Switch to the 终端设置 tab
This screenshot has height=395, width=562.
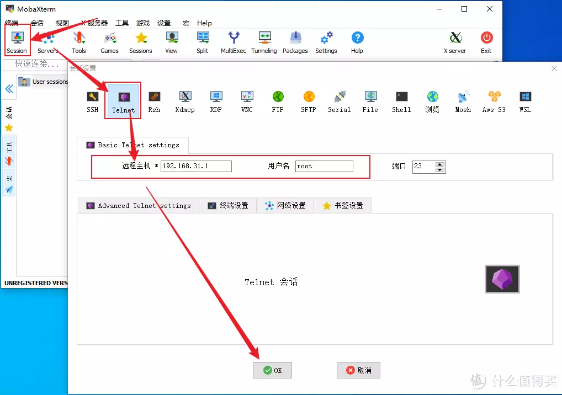228,206
